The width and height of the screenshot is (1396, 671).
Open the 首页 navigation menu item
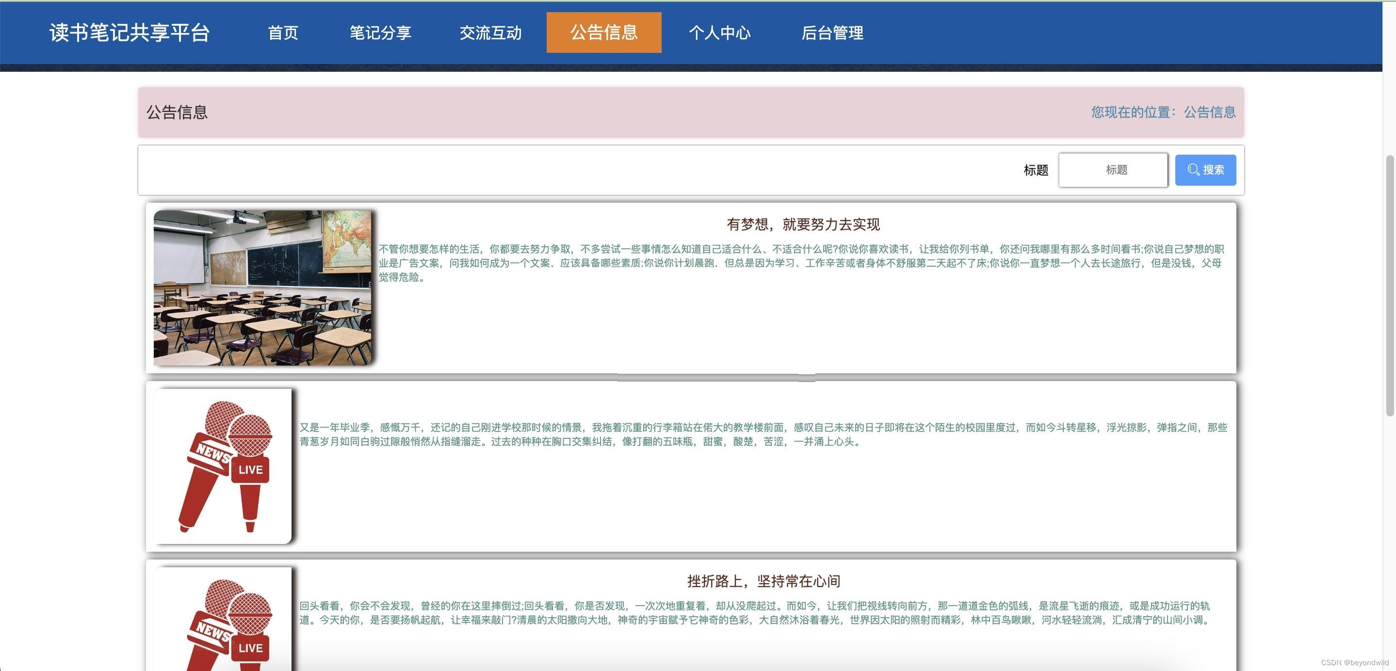coord(283,33)
